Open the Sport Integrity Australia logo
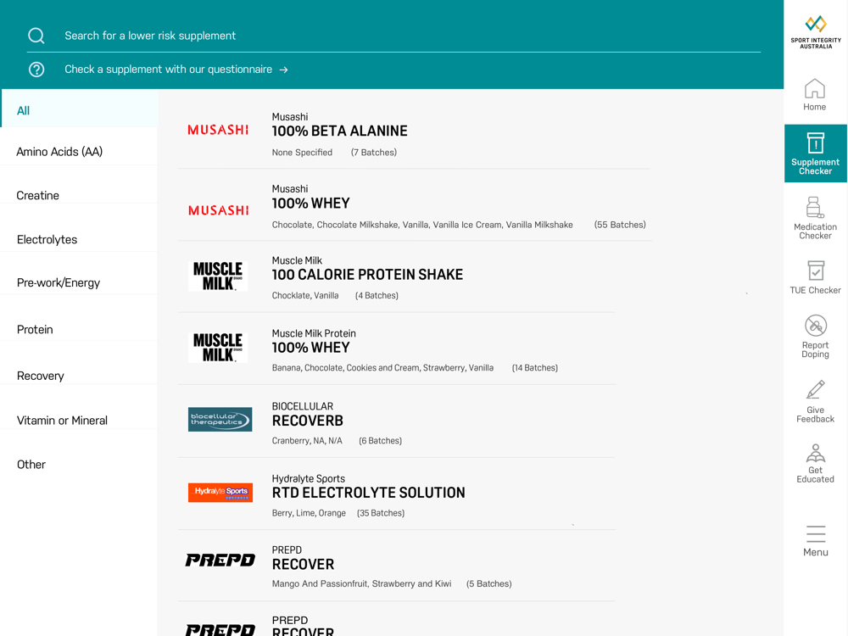848x636 pixels. pos(816,32)
